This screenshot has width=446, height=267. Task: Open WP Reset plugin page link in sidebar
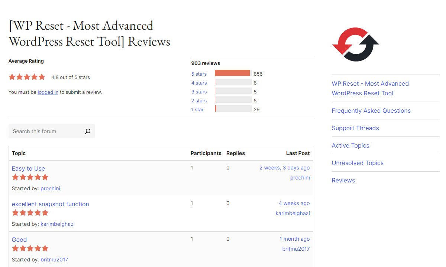pyautogui.click(x=370, y=88)
